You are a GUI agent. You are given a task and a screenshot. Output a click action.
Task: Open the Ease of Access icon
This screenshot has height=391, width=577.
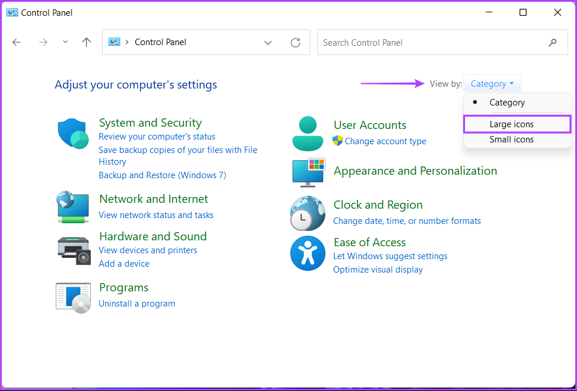pyautogui.click(x=307, y=253)
